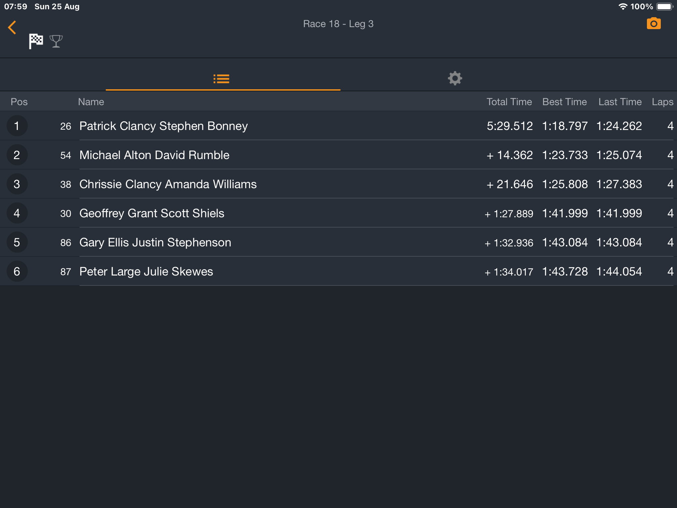Tap the Sun 25 Aug date
Viewport: 677px width, 508px height.
[57, 7]
